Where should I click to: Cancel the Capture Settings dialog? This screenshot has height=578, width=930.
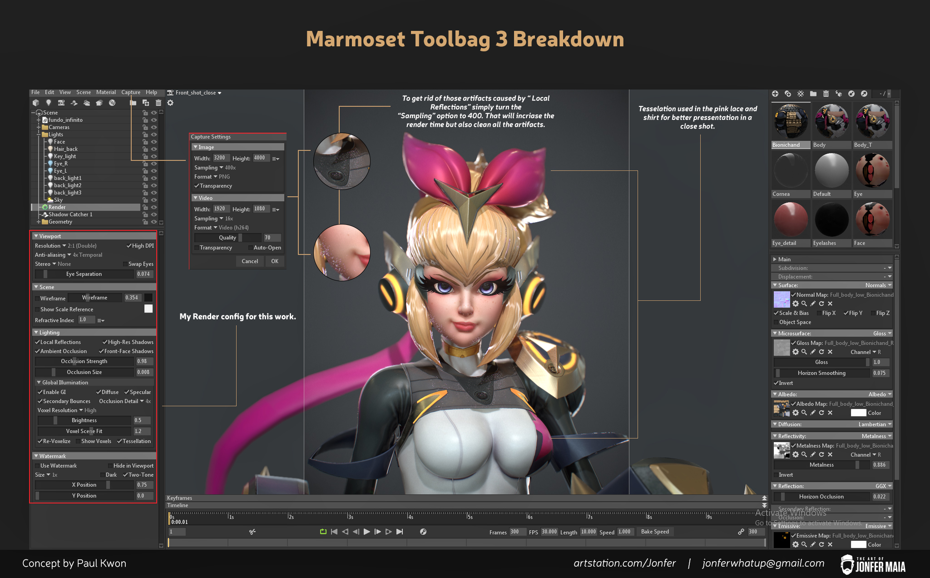(250, 261)
